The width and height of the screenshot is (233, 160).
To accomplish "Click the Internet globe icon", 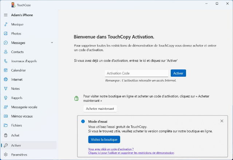I will (6, 80).
